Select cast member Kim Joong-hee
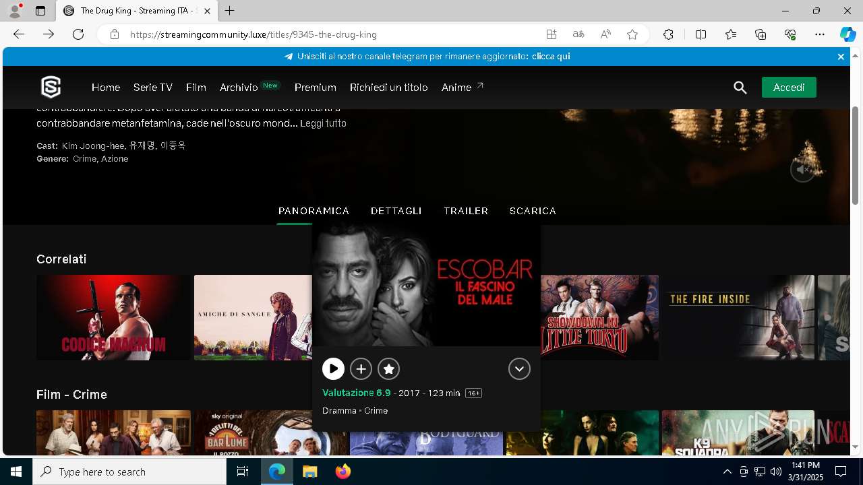863x485 pixels. [93, 145]
